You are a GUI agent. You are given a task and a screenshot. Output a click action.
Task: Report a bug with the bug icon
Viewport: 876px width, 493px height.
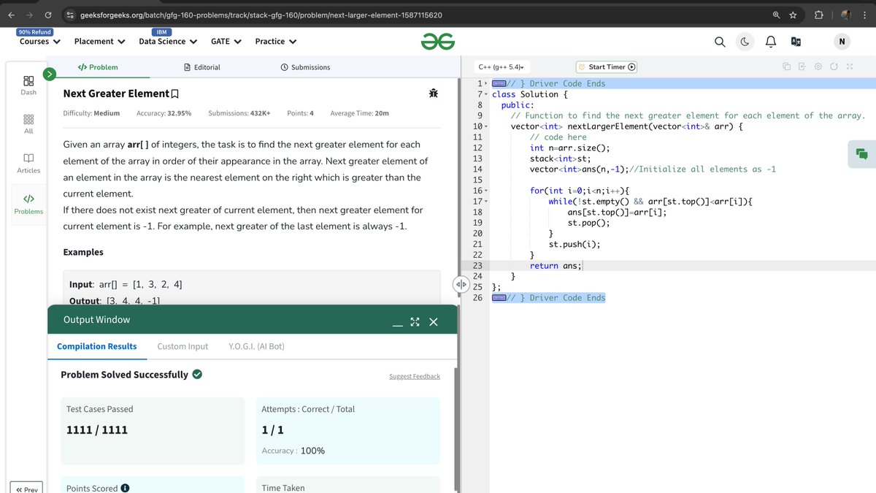[x=434, y=93]
